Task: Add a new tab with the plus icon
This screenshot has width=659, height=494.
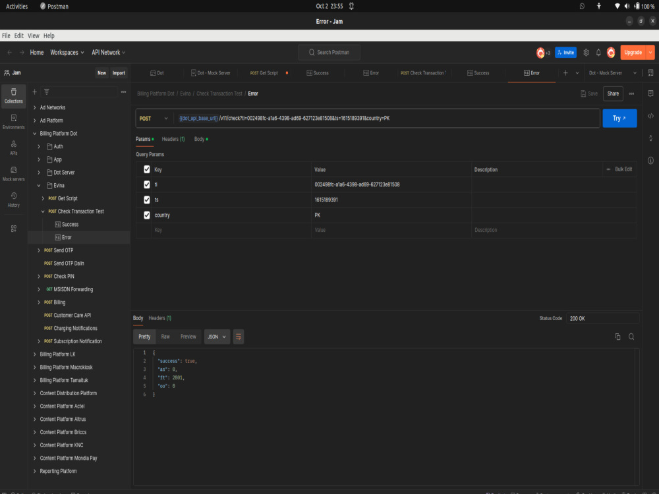Action: click(565, 73)
